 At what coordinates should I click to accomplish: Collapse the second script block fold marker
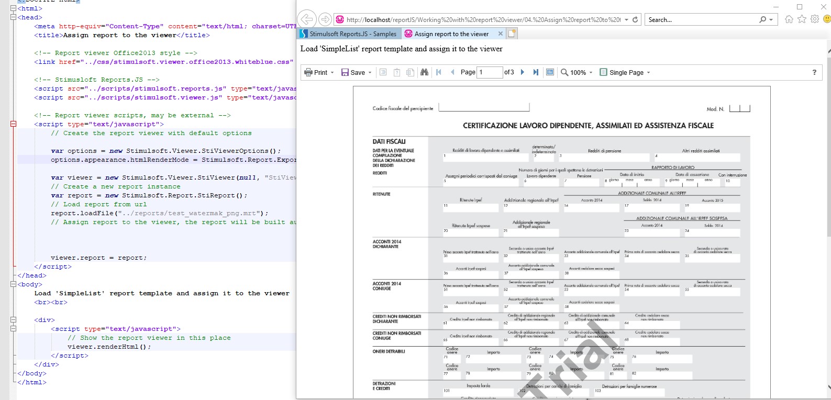[14, 329]
